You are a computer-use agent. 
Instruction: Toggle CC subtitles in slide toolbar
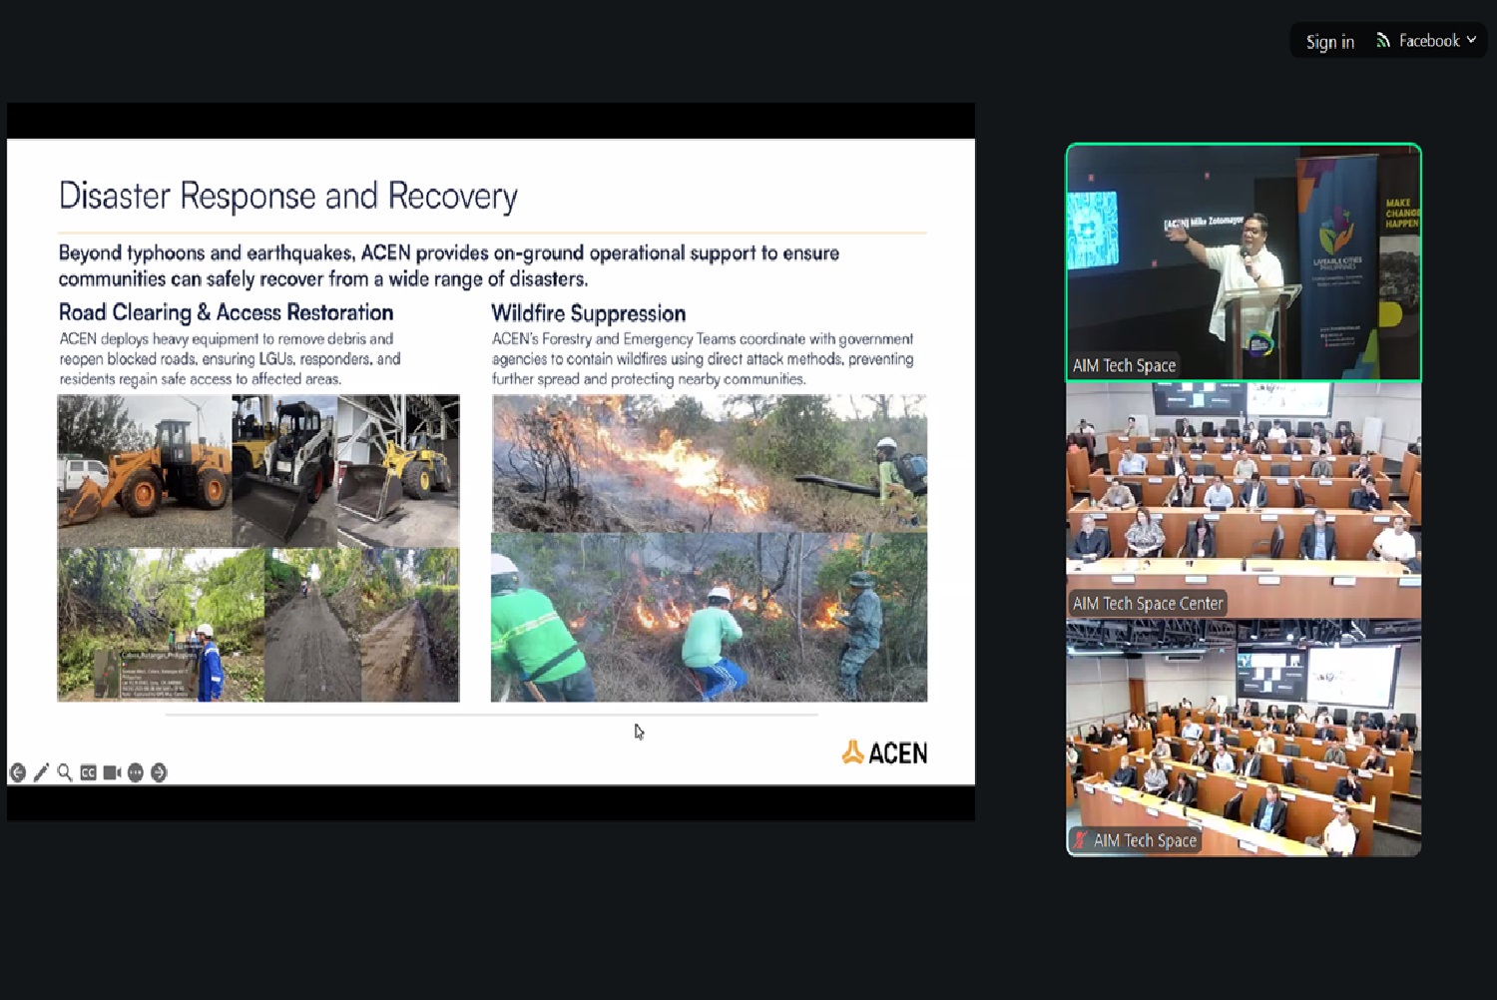click(x=89, y=772)
